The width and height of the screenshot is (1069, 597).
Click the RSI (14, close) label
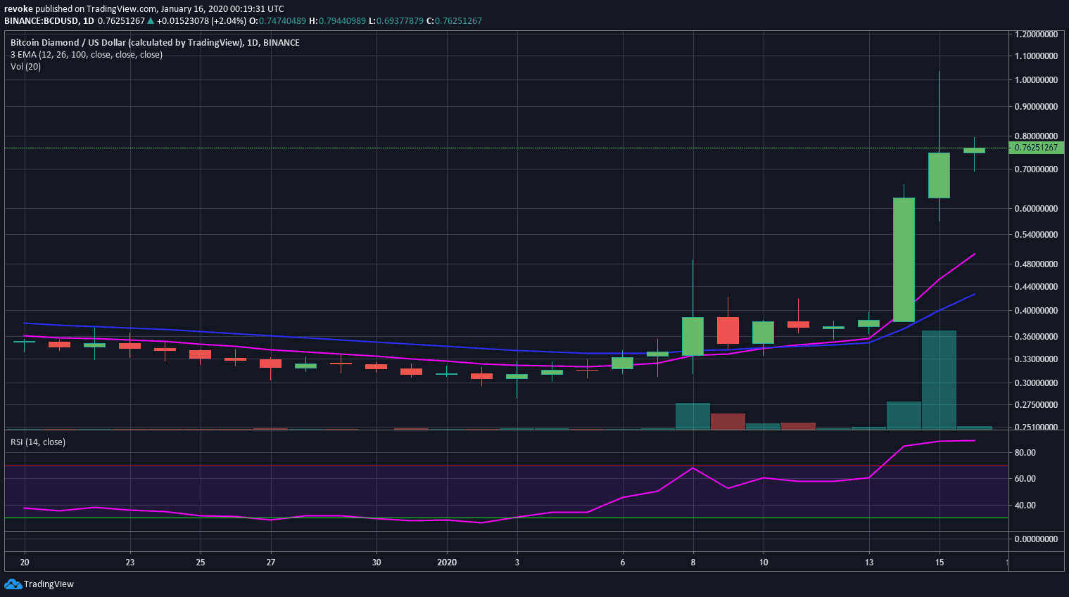[37, 442]
